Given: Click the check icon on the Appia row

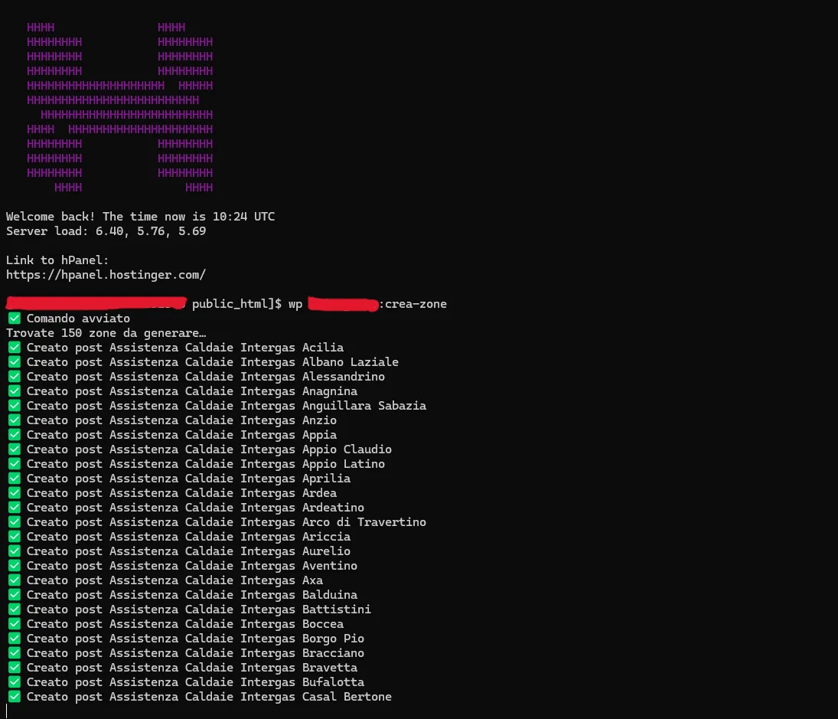Looking at the screenshot, I should pos(15,435).
